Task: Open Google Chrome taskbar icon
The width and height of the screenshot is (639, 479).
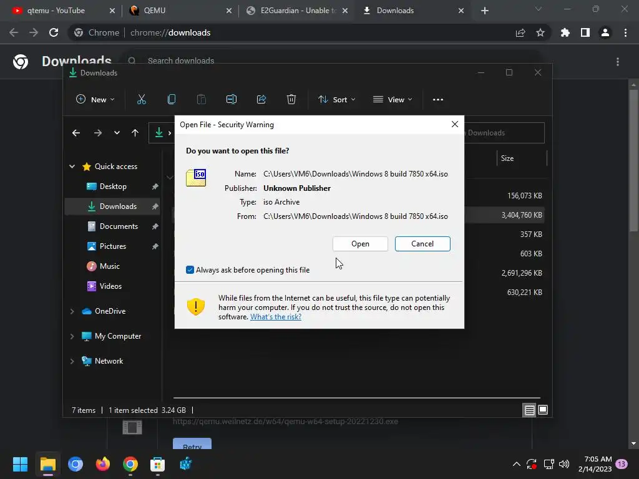Action: point(130,464)
